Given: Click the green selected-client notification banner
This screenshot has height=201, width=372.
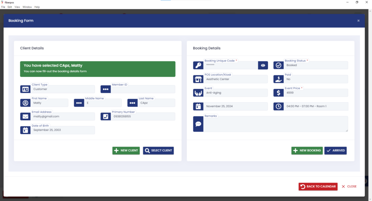Looking at the screenshot, I should coord(98,69).
